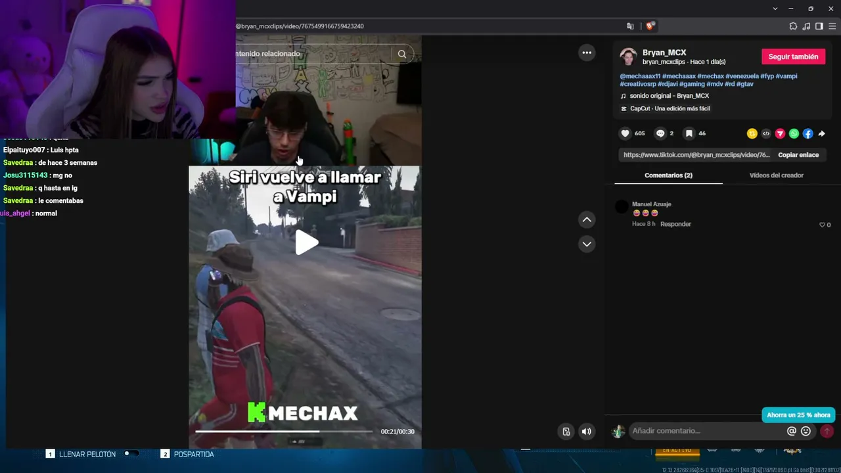
Task: Reply to Manuel Azuaje's comment
Action: (675, 224)
